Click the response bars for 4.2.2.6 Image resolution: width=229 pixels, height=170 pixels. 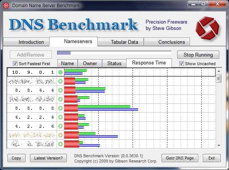click(x=77, y=126)
